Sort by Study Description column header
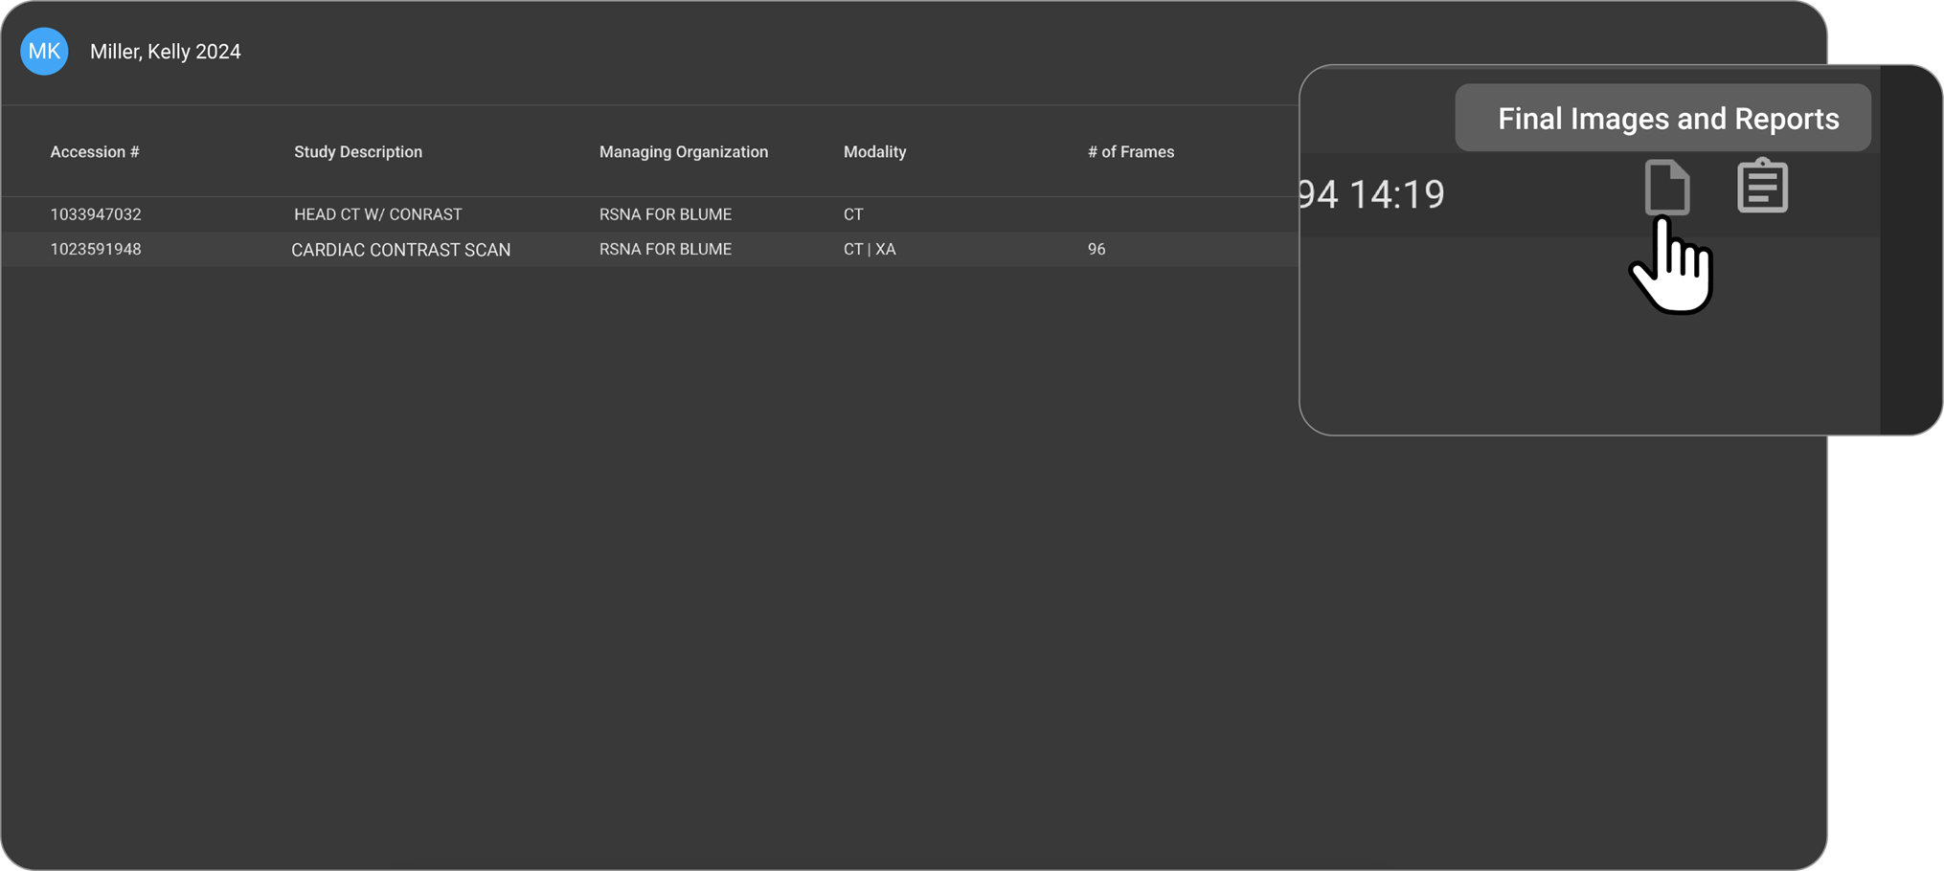1944x871 pixels. point(357,152)
